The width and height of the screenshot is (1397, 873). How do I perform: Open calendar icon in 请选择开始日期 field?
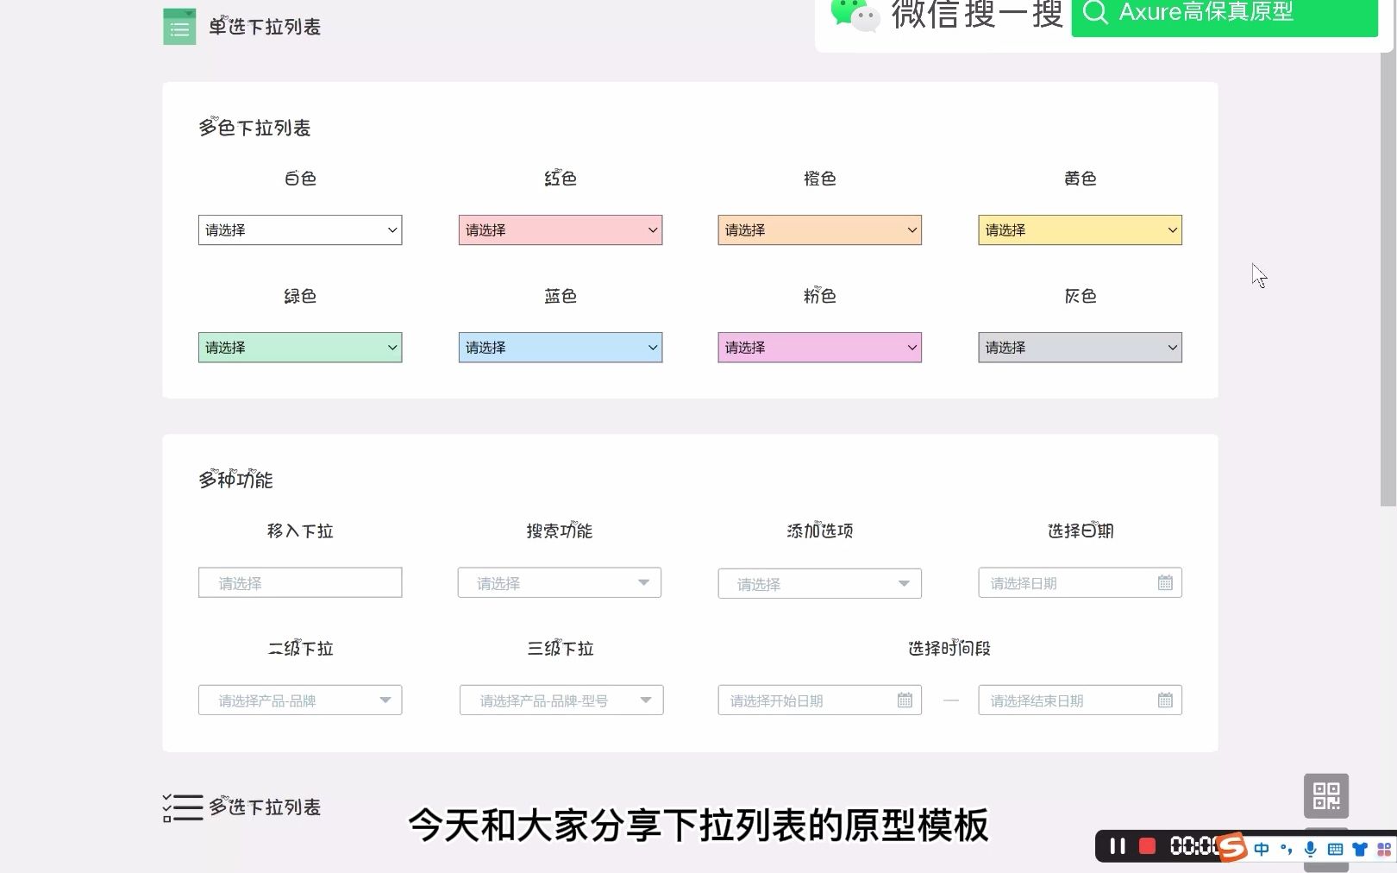(x=905, y=700)
